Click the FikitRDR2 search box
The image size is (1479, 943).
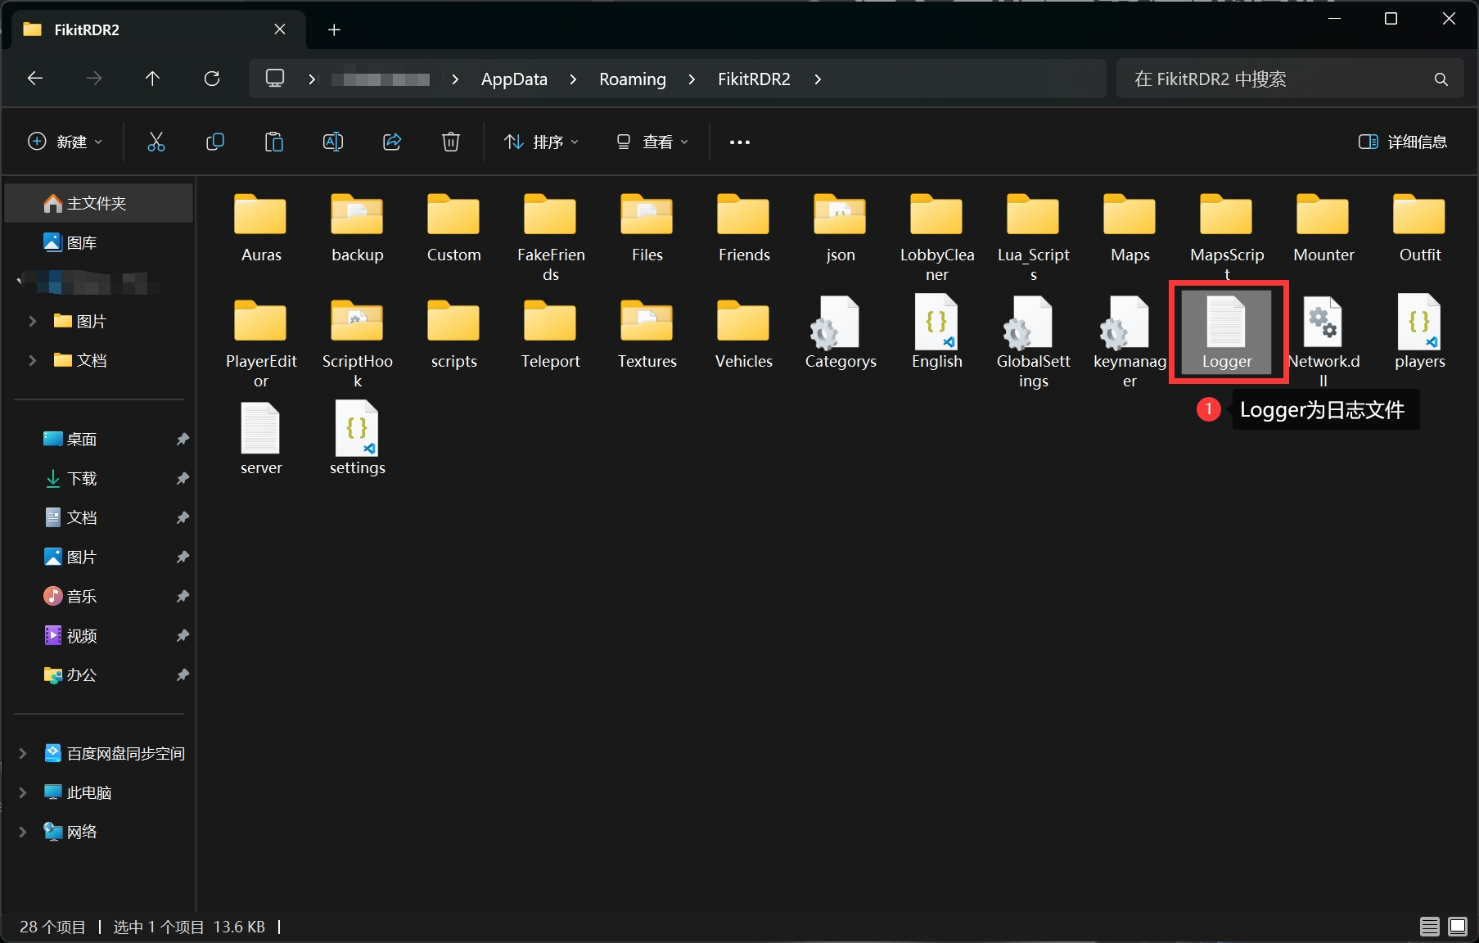point(1277,79)
